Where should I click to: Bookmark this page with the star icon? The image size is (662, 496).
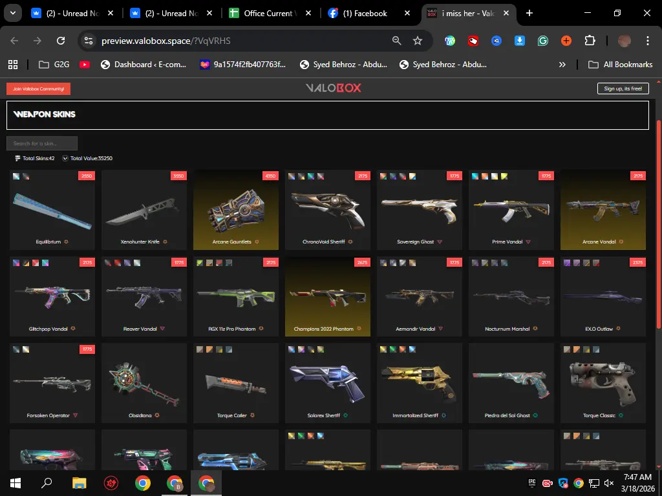[418, 41]
